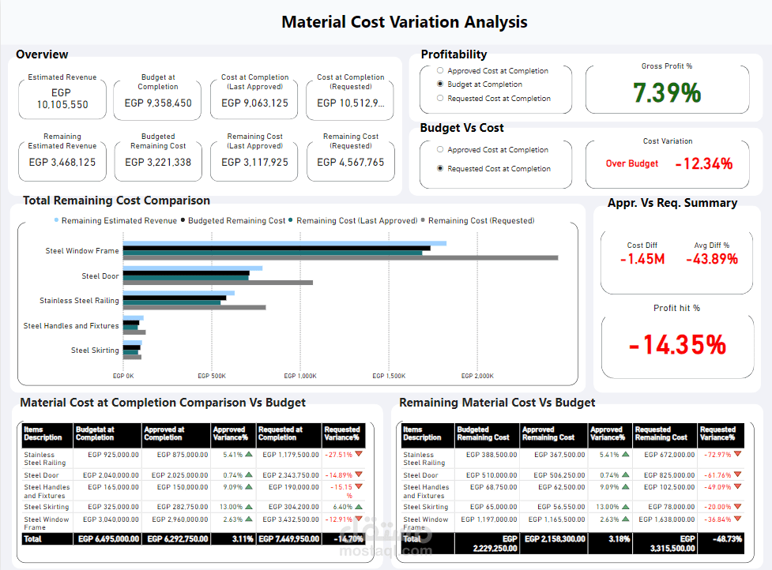Click red down arrow beside Stainless Steel Railing -27.51% variance

pyautogui.click(x=358, y=455)
